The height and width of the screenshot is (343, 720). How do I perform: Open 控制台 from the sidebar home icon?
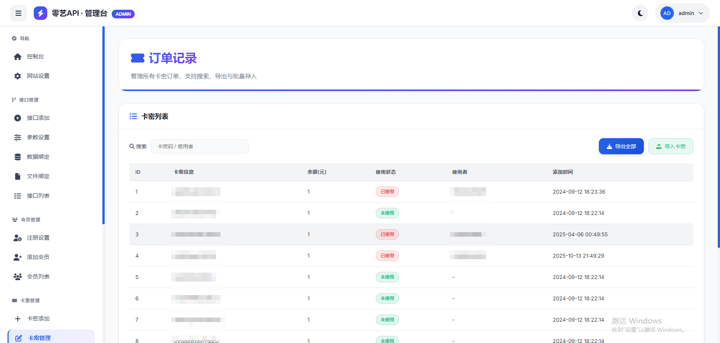point(18,57)
